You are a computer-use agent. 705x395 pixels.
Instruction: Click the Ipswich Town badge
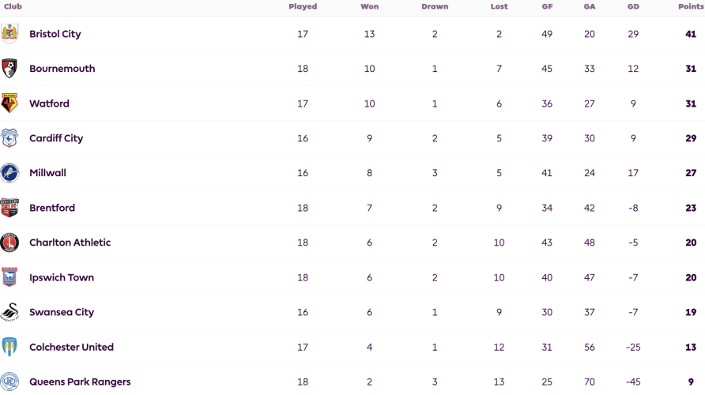tap(9, 277)
